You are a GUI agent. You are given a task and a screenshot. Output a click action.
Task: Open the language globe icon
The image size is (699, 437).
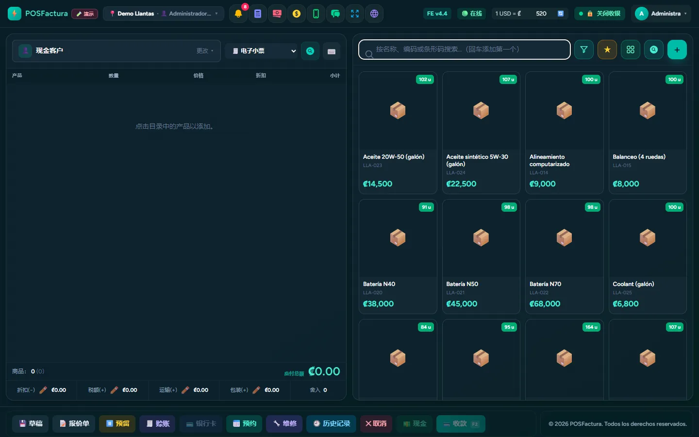[374, 14]
